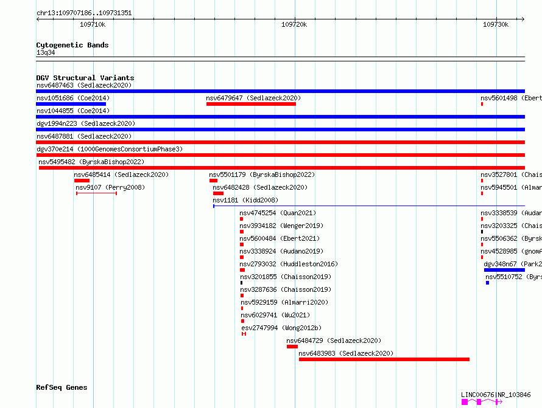Screen dimensions: 542x408
Task: Click the RefSeq Genes track title
Action: (x=62, y=387)
